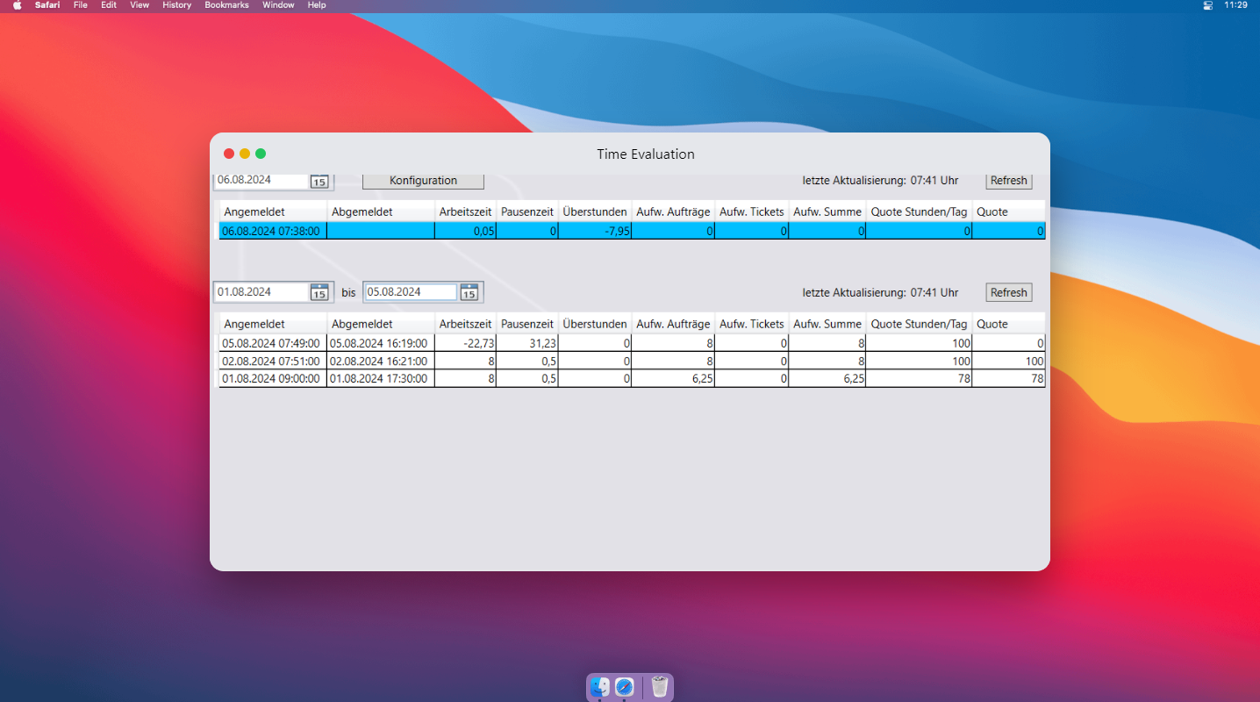Open calendar picker for 06.08.2024 date
The image size is (1260, 702).
click(x=319, y=182)
